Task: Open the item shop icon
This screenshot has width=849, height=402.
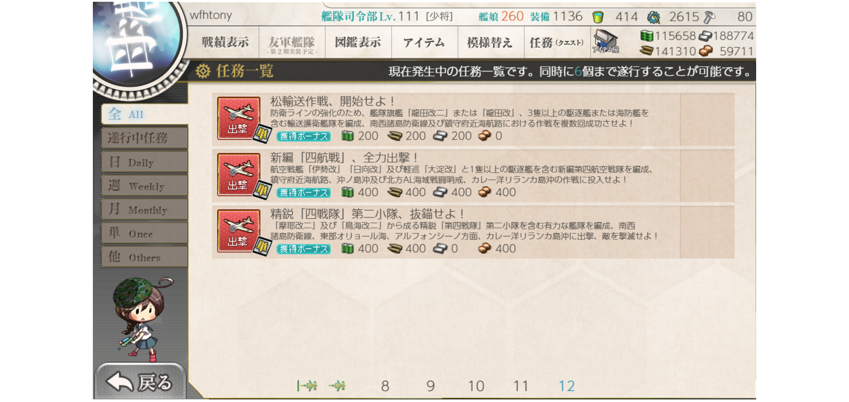Action: tap(606, 42)
